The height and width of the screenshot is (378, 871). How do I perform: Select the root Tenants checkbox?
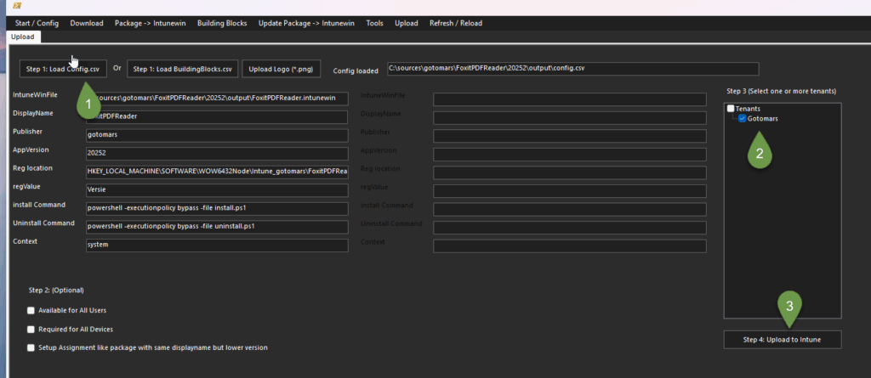731,109
